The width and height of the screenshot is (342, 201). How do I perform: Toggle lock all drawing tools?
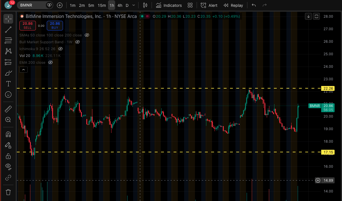click(8, 156)
